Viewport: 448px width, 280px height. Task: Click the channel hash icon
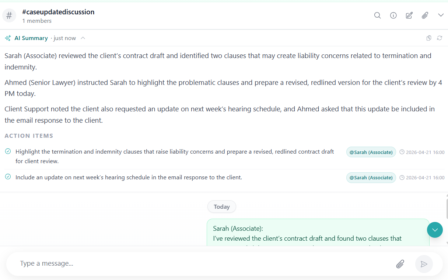pos(10,15)
